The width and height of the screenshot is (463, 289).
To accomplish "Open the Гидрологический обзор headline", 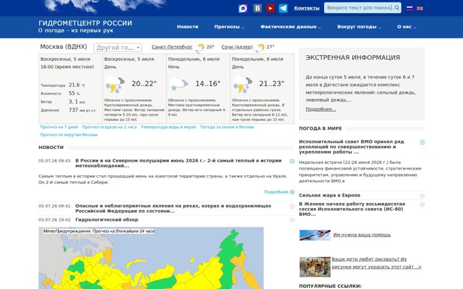I will pos(107,220).
